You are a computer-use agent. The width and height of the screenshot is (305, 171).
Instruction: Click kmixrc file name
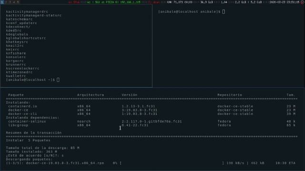(12, 49)
